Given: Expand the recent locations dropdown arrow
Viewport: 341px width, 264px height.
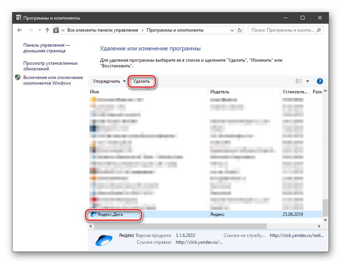Looking at the screenshot, I should click(x=40, y=30).
